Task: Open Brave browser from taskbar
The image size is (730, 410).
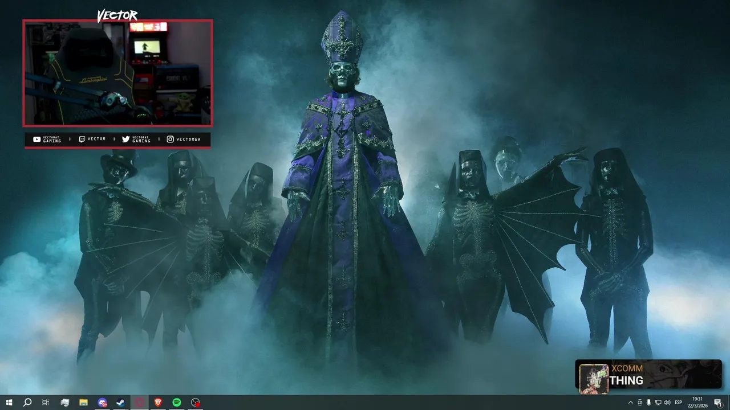Action: [x=158, y=403]
